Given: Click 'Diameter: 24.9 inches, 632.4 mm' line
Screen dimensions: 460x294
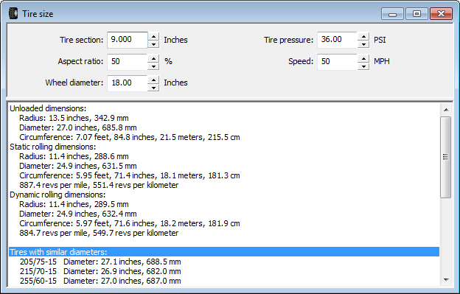Looking at the screenshot, I should tap(78, 214).
